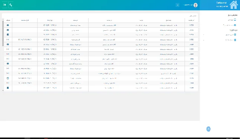
Task: Click the envelope icon in the second table row
Action: (x=8, y=30)
